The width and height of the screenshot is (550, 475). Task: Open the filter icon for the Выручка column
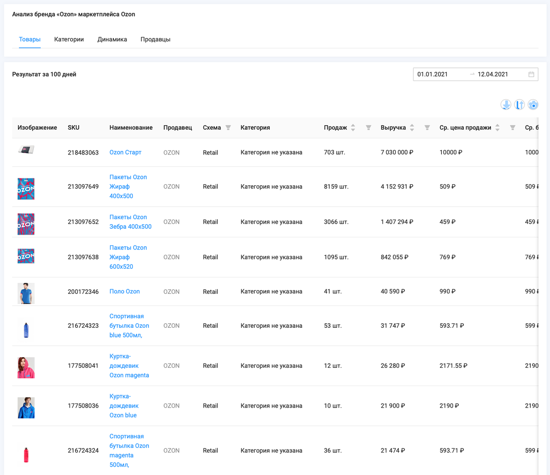coord(427,127)
